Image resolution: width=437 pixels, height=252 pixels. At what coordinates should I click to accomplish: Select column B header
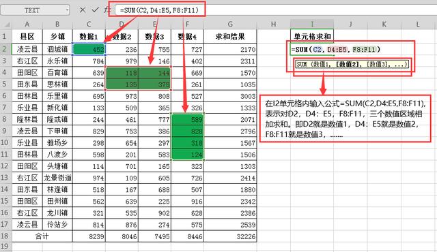(x=57, y=24)
